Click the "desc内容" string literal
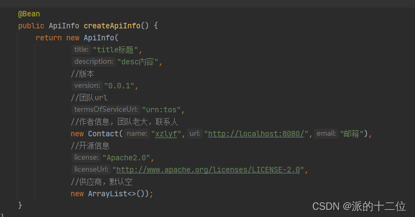Screen dimensions: 415x217 click(138, 62)
